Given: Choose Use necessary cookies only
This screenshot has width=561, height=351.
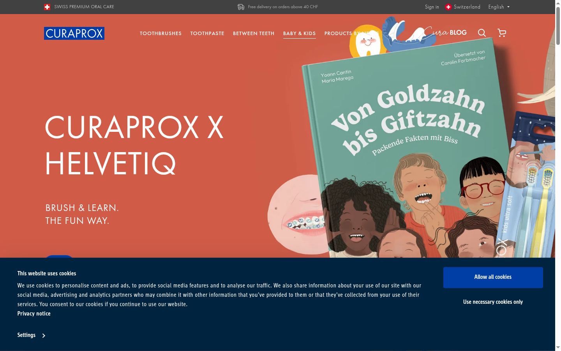Looking at the screenshot, I should (493, 302).
